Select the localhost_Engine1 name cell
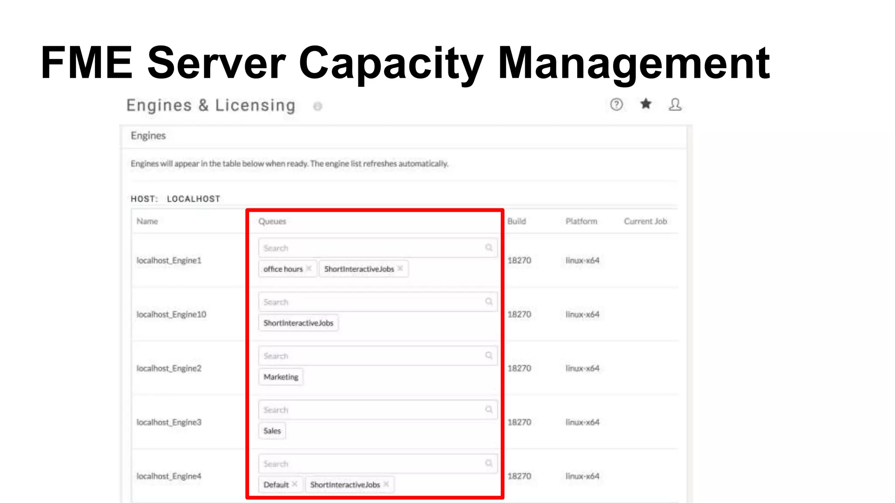 (x=169, y=261)
